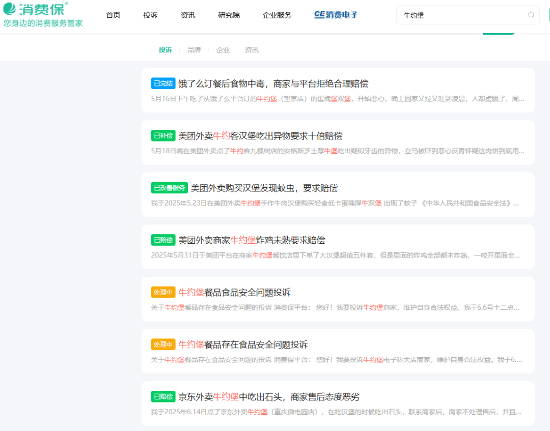Click 处理中 badge beside 牛约堡餐品食品安全问题投诉
This screenshot has width=550, height=431.
pos(163,292)
